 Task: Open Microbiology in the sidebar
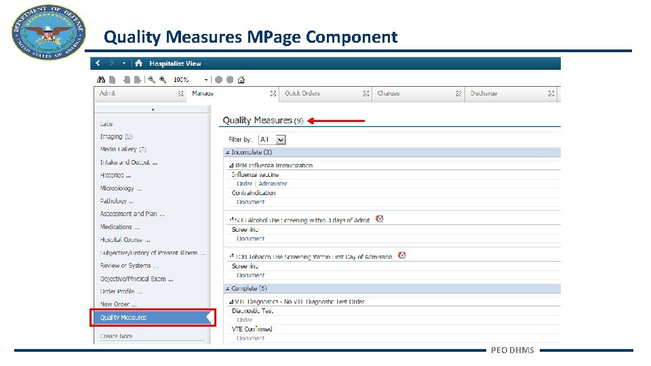coord(121,188)
